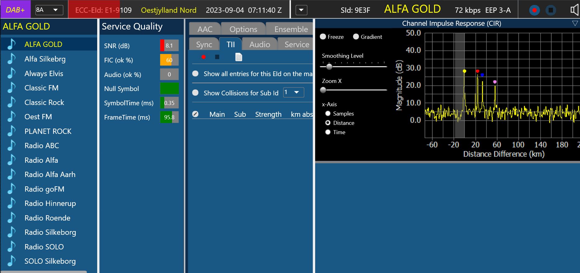The height and width of the screenshot is (273, 580).
Task: Switch to the Ensemble tab
Action: coord(290,29)
